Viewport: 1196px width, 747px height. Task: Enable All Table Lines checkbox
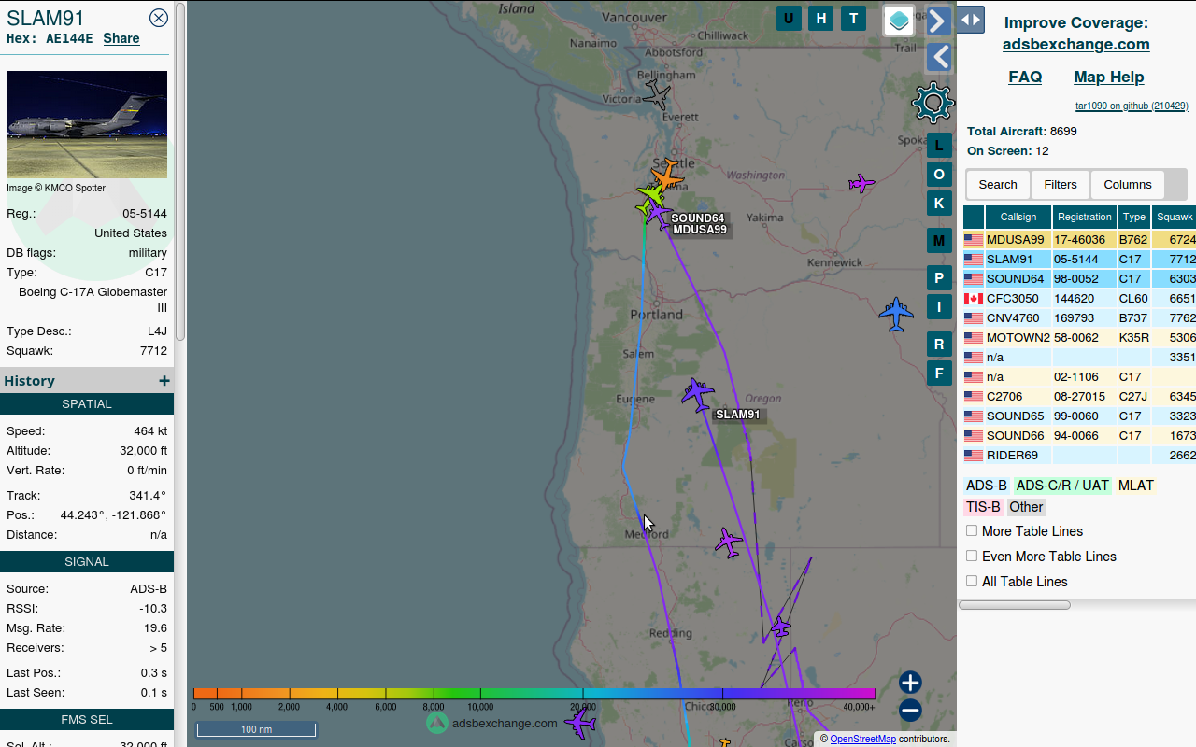tap(972, 581)
